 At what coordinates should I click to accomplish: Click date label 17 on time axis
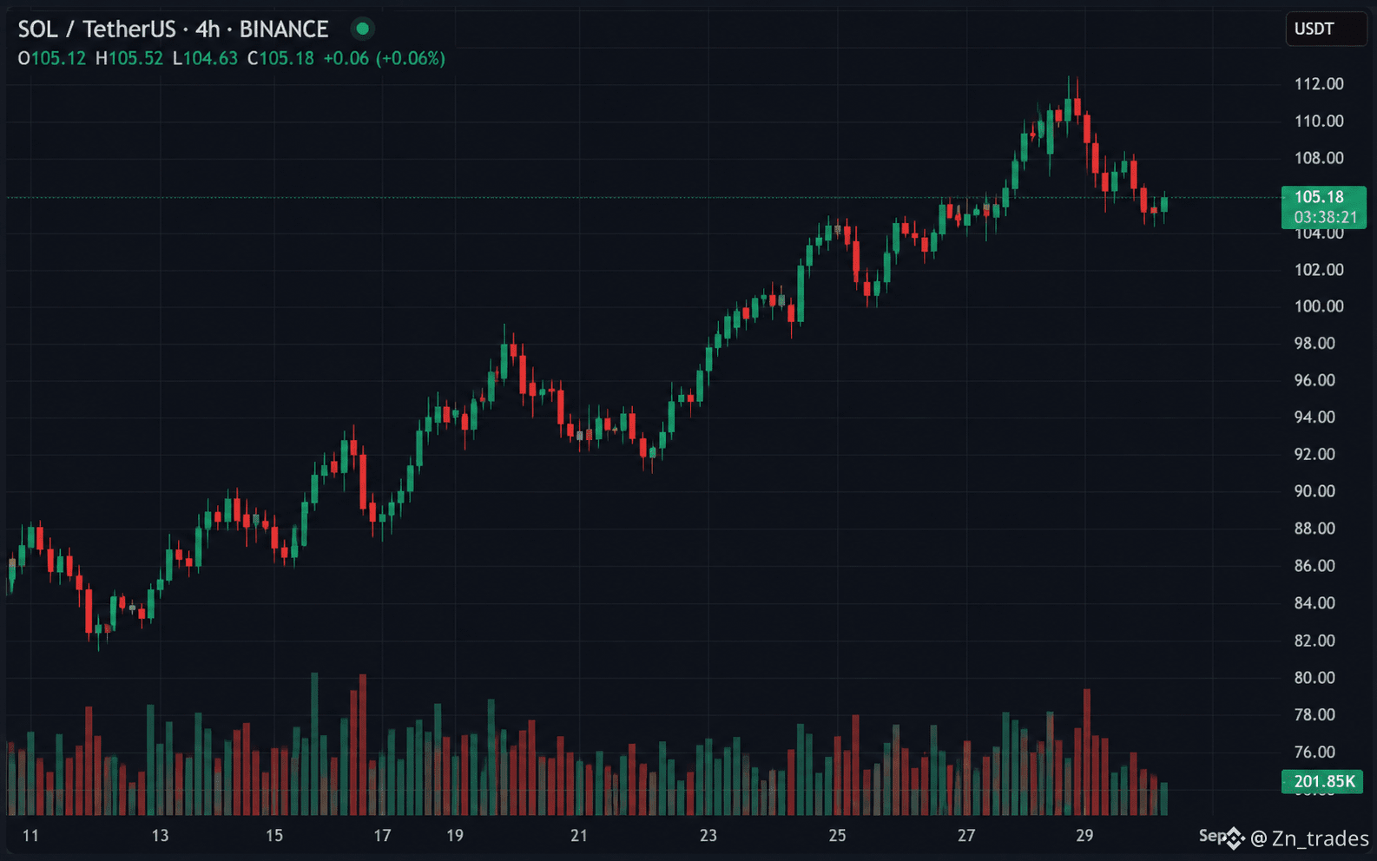[382, 836]
